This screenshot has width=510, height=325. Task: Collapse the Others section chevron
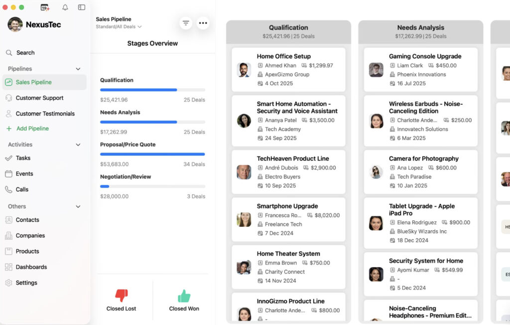coord(78,206)
